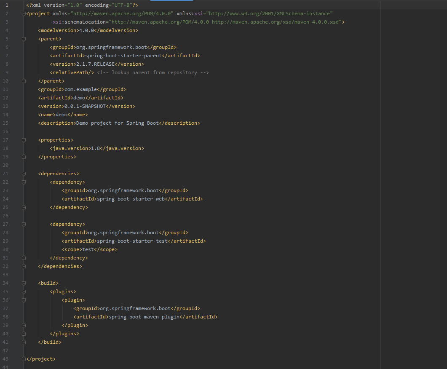Click the Demo project for Spring Boot description
Screen dimensions: 447x369
[x=118, y=123]
